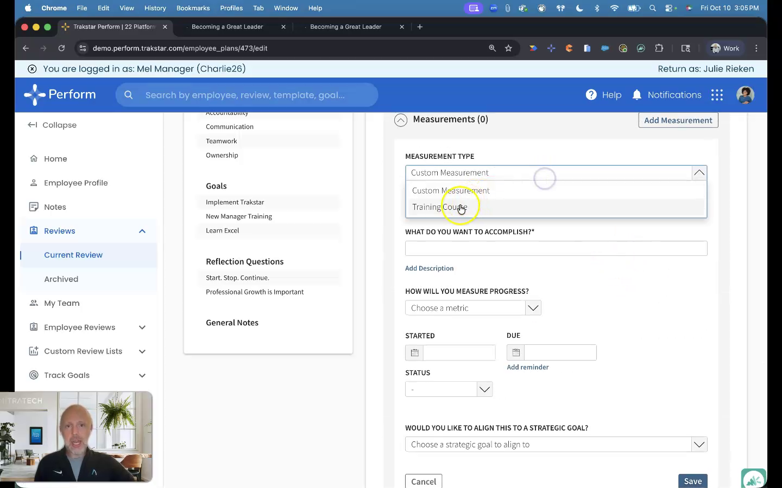The height and width of the screenshot is (488, 782).
Task: Click Return as: Julie Rieken link
Action: click(706, 69)
